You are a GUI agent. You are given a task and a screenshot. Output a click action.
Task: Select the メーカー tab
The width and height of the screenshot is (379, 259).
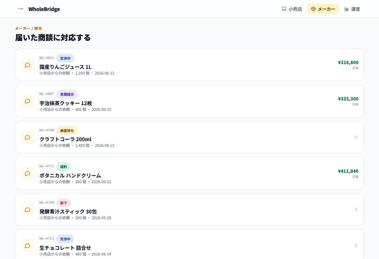pos(323,9)
